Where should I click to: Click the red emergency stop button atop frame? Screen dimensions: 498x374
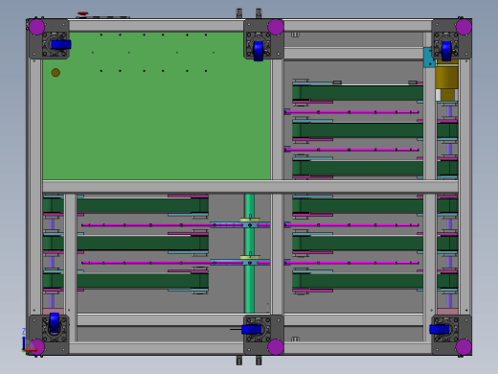click(x=82, y=14)
